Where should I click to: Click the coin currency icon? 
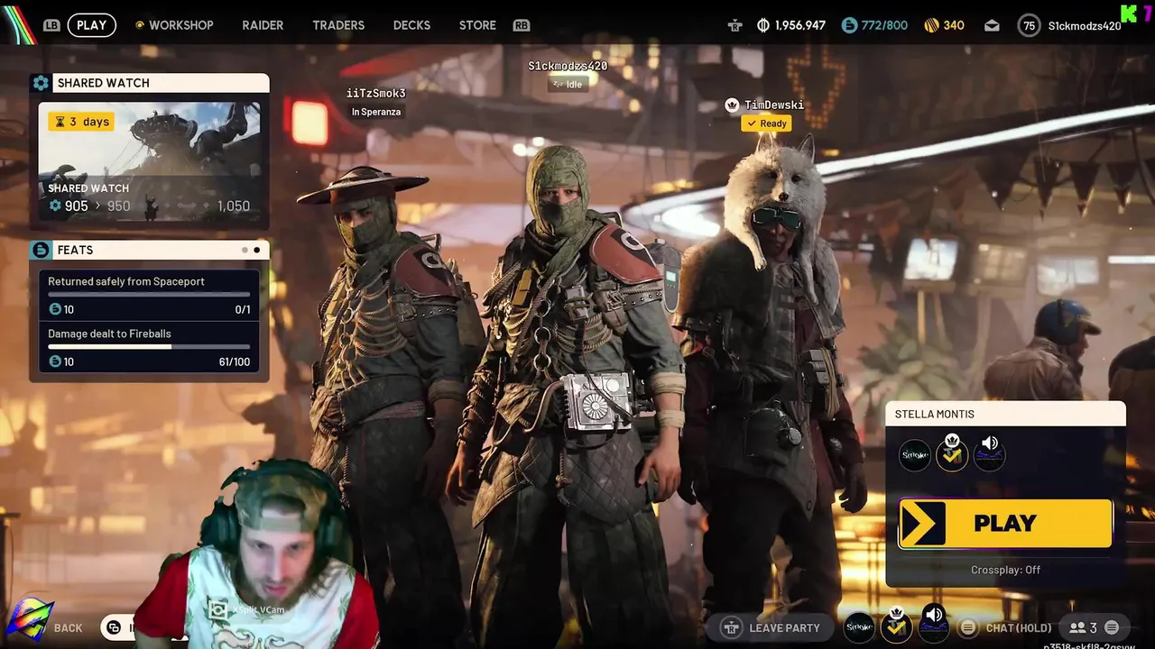point(763,25)
